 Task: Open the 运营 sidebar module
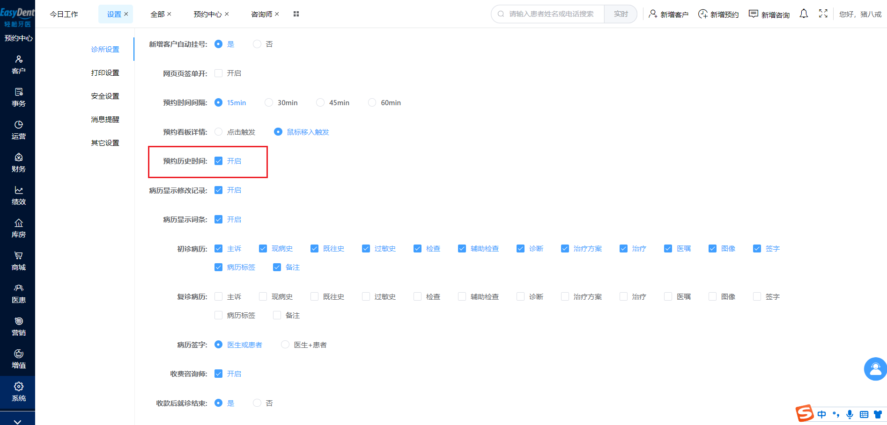[18, 130]
